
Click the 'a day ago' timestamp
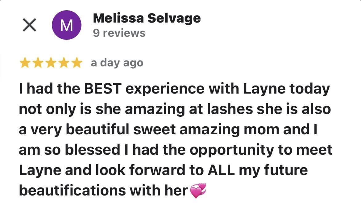[117, 63]
